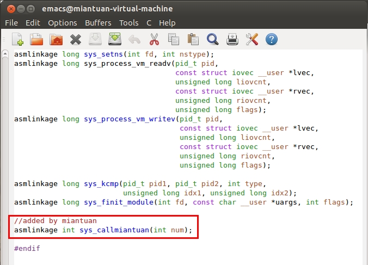This screenshot has height=265, width=368.
Task: Click the nstype parameter
Action: pos(193,54)
